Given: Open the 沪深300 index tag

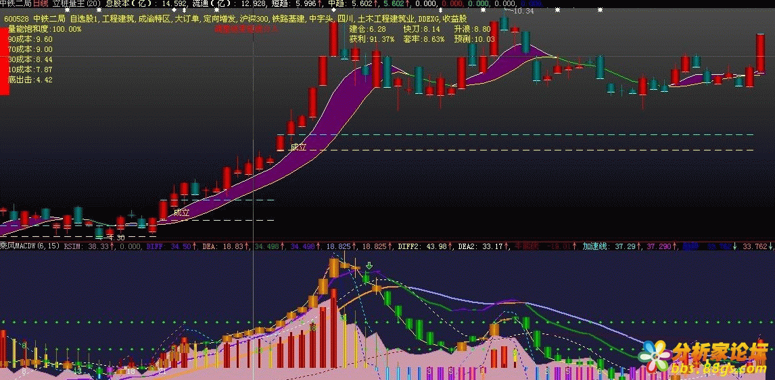Looking at the screenshot, I should point(253,20).
